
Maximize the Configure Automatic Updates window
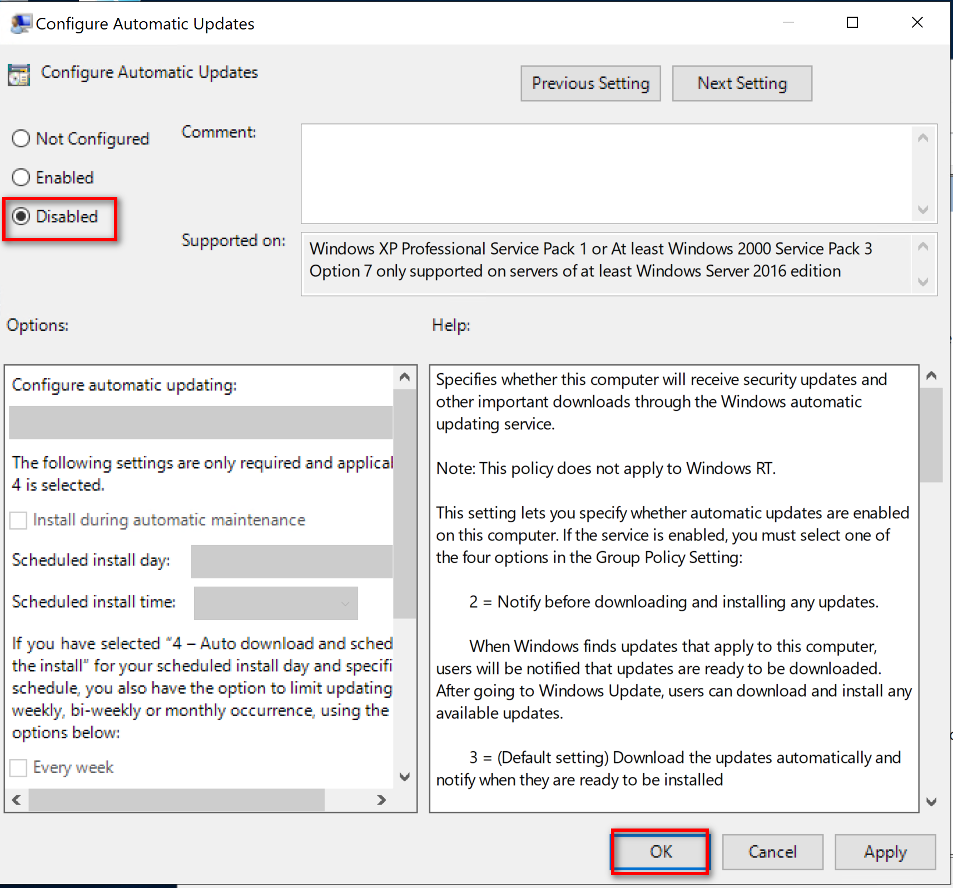tap(852, 22)
